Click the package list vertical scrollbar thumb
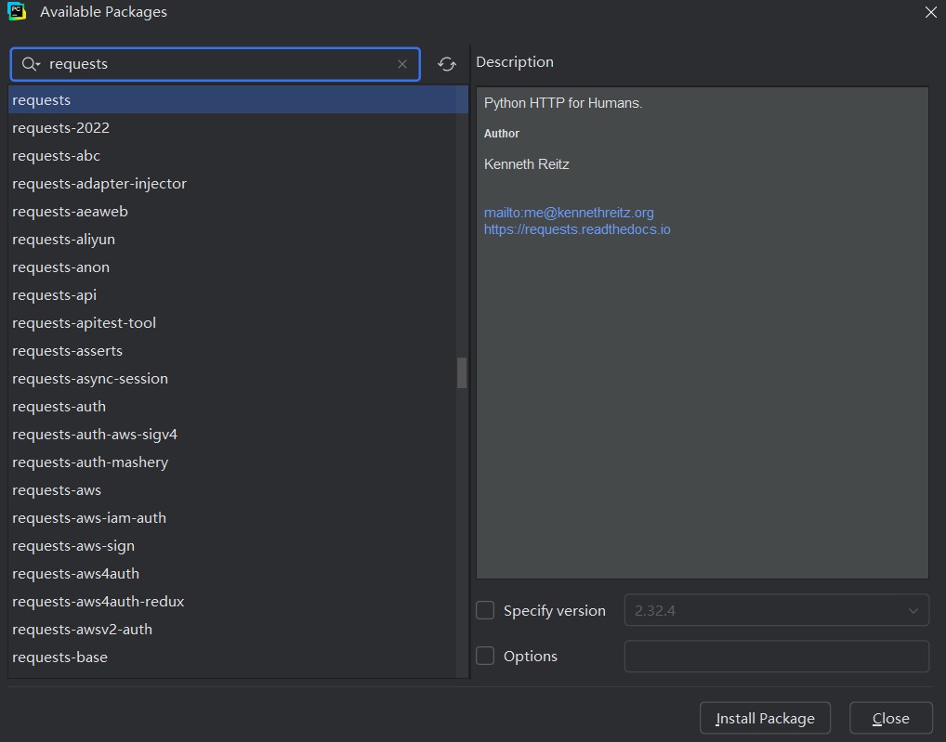This screenshot has height=742, width=946. click(x=462, y=372)
